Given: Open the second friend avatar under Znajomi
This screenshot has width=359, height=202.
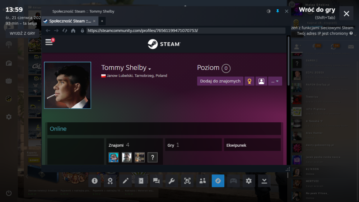Looking at the screenshot, I should pyautogui.click(x=127, y=158).
